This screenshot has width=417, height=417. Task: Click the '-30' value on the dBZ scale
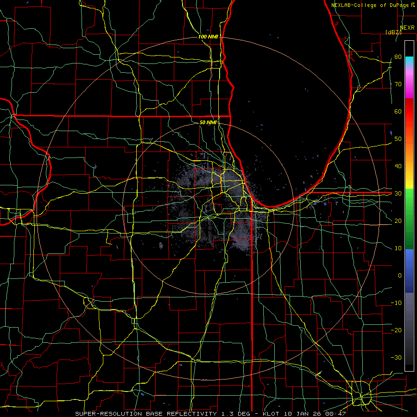396,358
